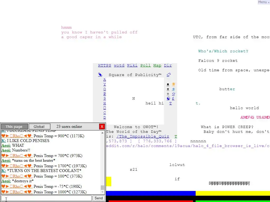Click the butter text
This screenshot has width=270, height=202.
tap(227, 89)
